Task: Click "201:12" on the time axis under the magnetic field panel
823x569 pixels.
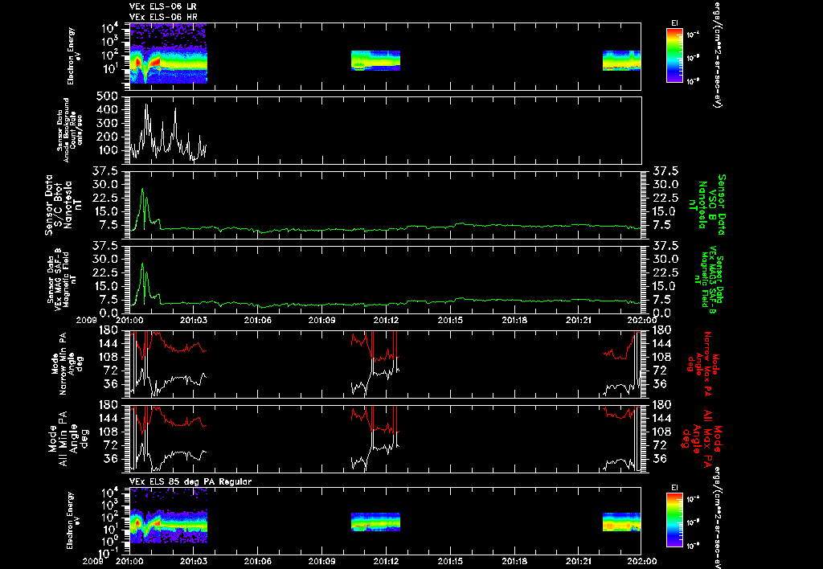Action: click(x=387, y=320)
